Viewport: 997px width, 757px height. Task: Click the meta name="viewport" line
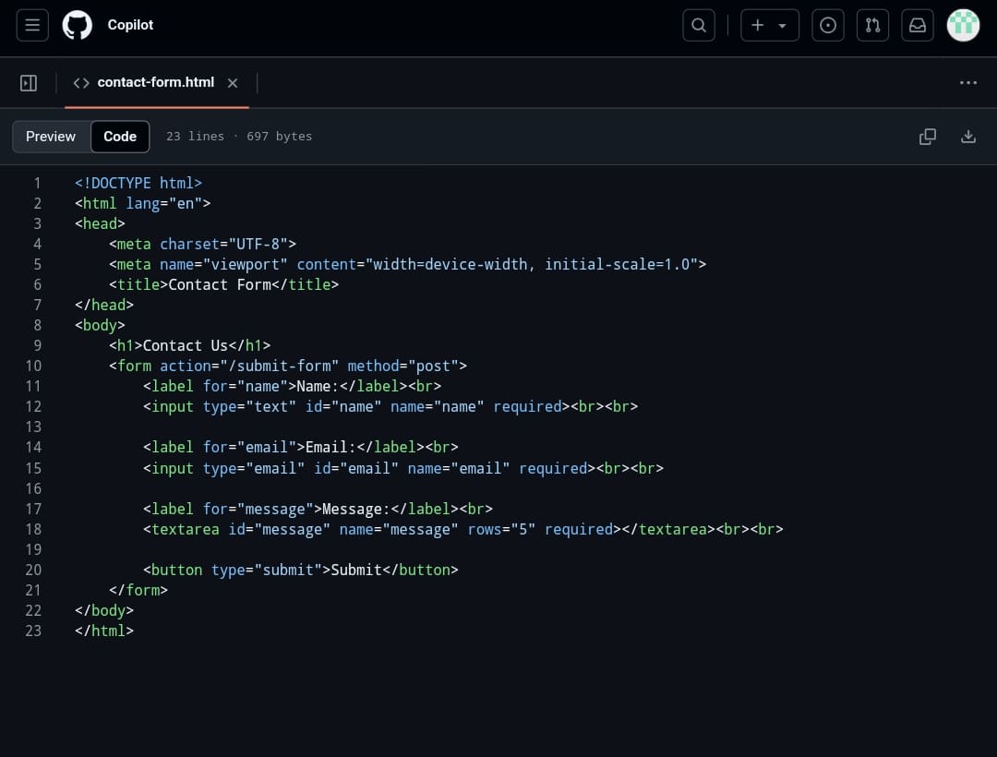pyautogui.click(x=408, y=264)
